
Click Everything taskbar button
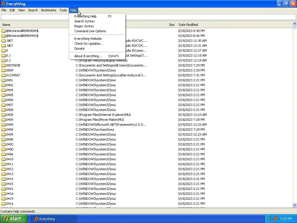click(54, 219)
